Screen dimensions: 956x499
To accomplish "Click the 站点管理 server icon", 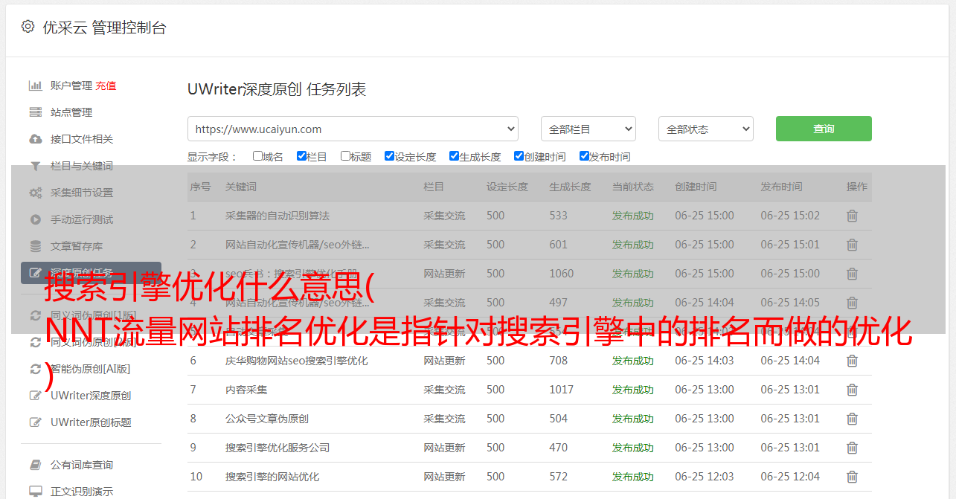I will (35, 112).
